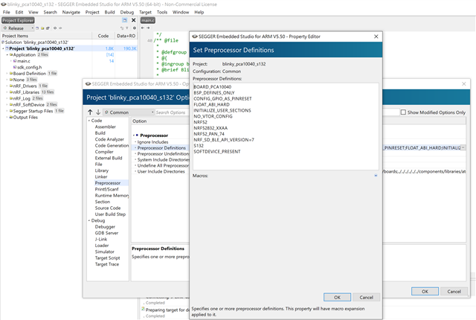
Task: Click the ellipsis button on Preprocessor Definitions value
Action: (x=463, y=147)
